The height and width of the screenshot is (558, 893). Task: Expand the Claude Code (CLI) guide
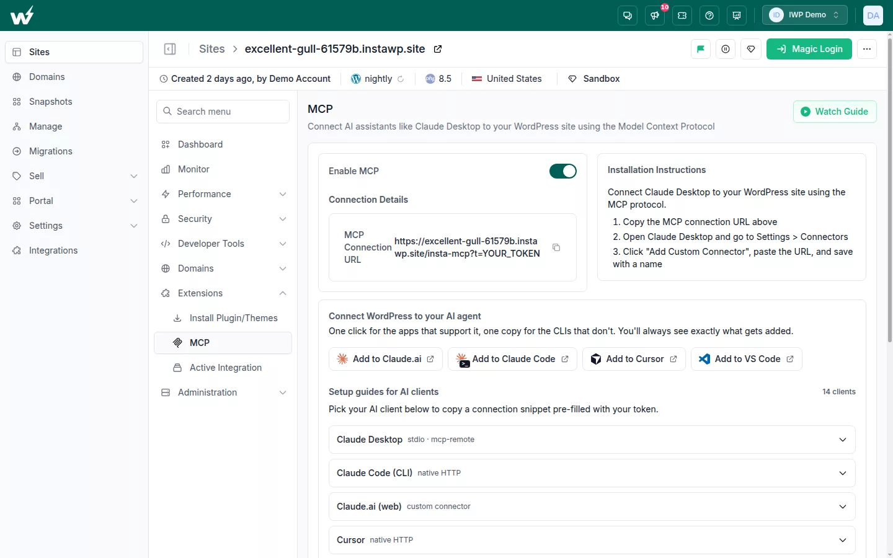tap(592, 473)
